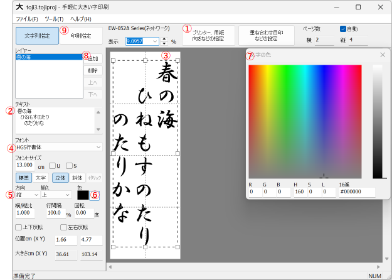Toggle the U underline checkbox
392x280 pixels.
point(53,166)
